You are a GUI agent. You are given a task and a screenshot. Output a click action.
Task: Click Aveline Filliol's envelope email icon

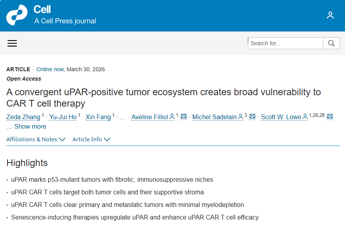click(184, 117)
